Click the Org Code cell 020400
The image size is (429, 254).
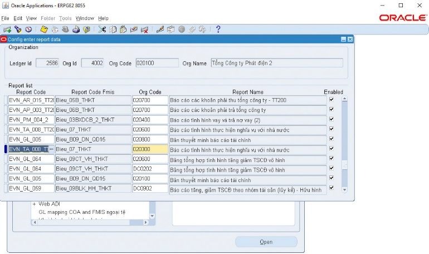pos(150,120)
